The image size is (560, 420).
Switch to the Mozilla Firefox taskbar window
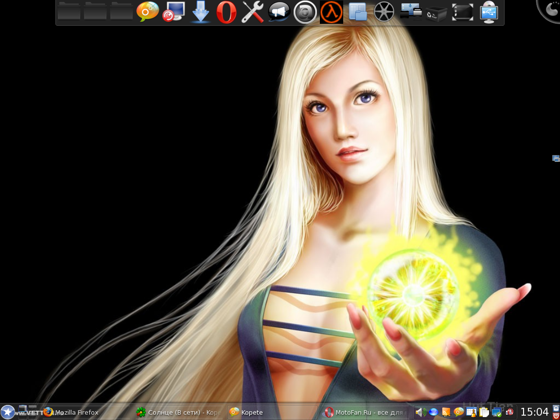click(86, 413)
